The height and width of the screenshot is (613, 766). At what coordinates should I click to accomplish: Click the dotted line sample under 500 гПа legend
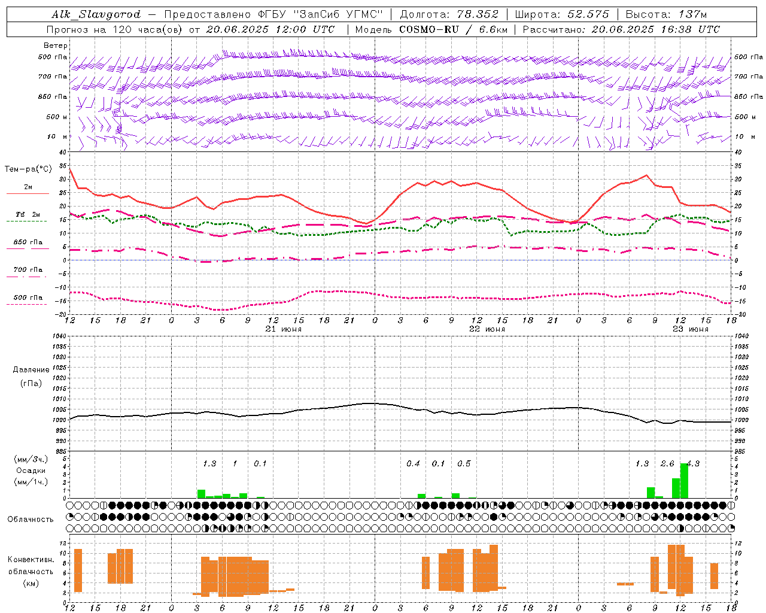point(28,304)
